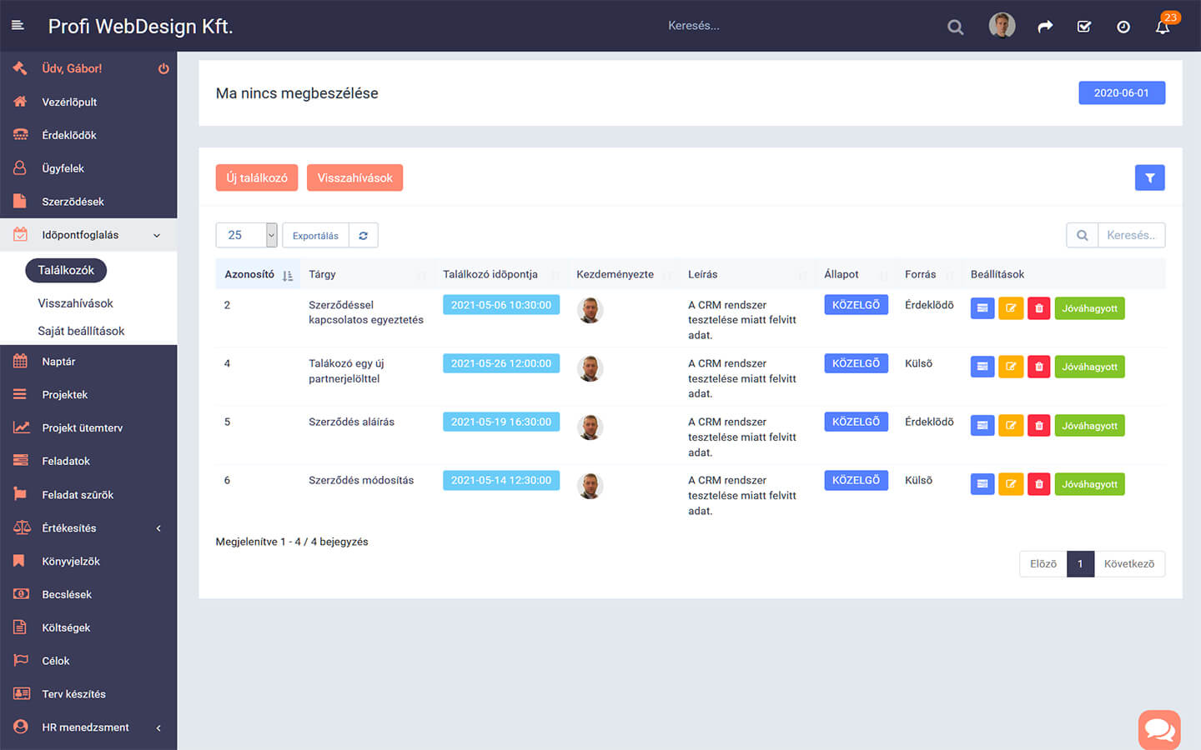Click the share arrow icon in header
Image resolution: width=1201 pixels, height=750 pixels.
1045,27
